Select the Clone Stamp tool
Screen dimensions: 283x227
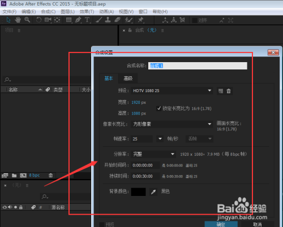tap(108, 20)
